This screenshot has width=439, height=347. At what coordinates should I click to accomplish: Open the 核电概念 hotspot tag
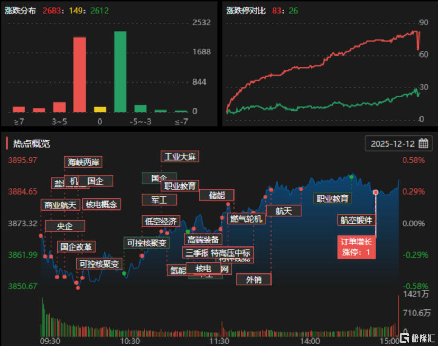pyautogui.click(x=101, y=204)
